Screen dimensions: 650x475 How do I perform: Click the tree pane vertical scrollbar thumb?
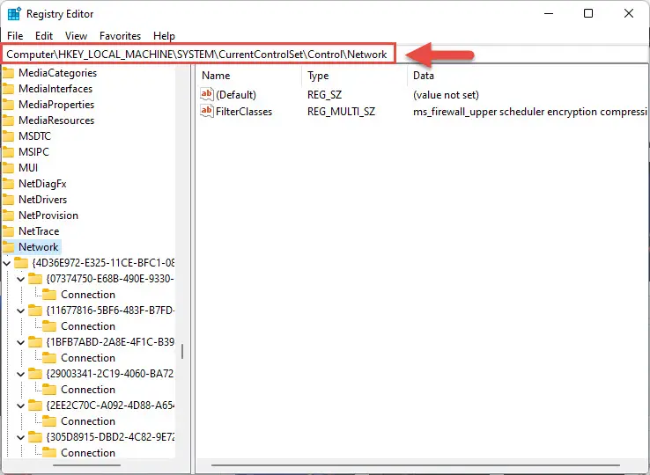(x=182, y=352)
